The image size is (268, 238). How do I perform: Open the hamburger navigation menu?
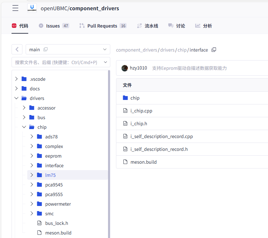click(15, 8)
